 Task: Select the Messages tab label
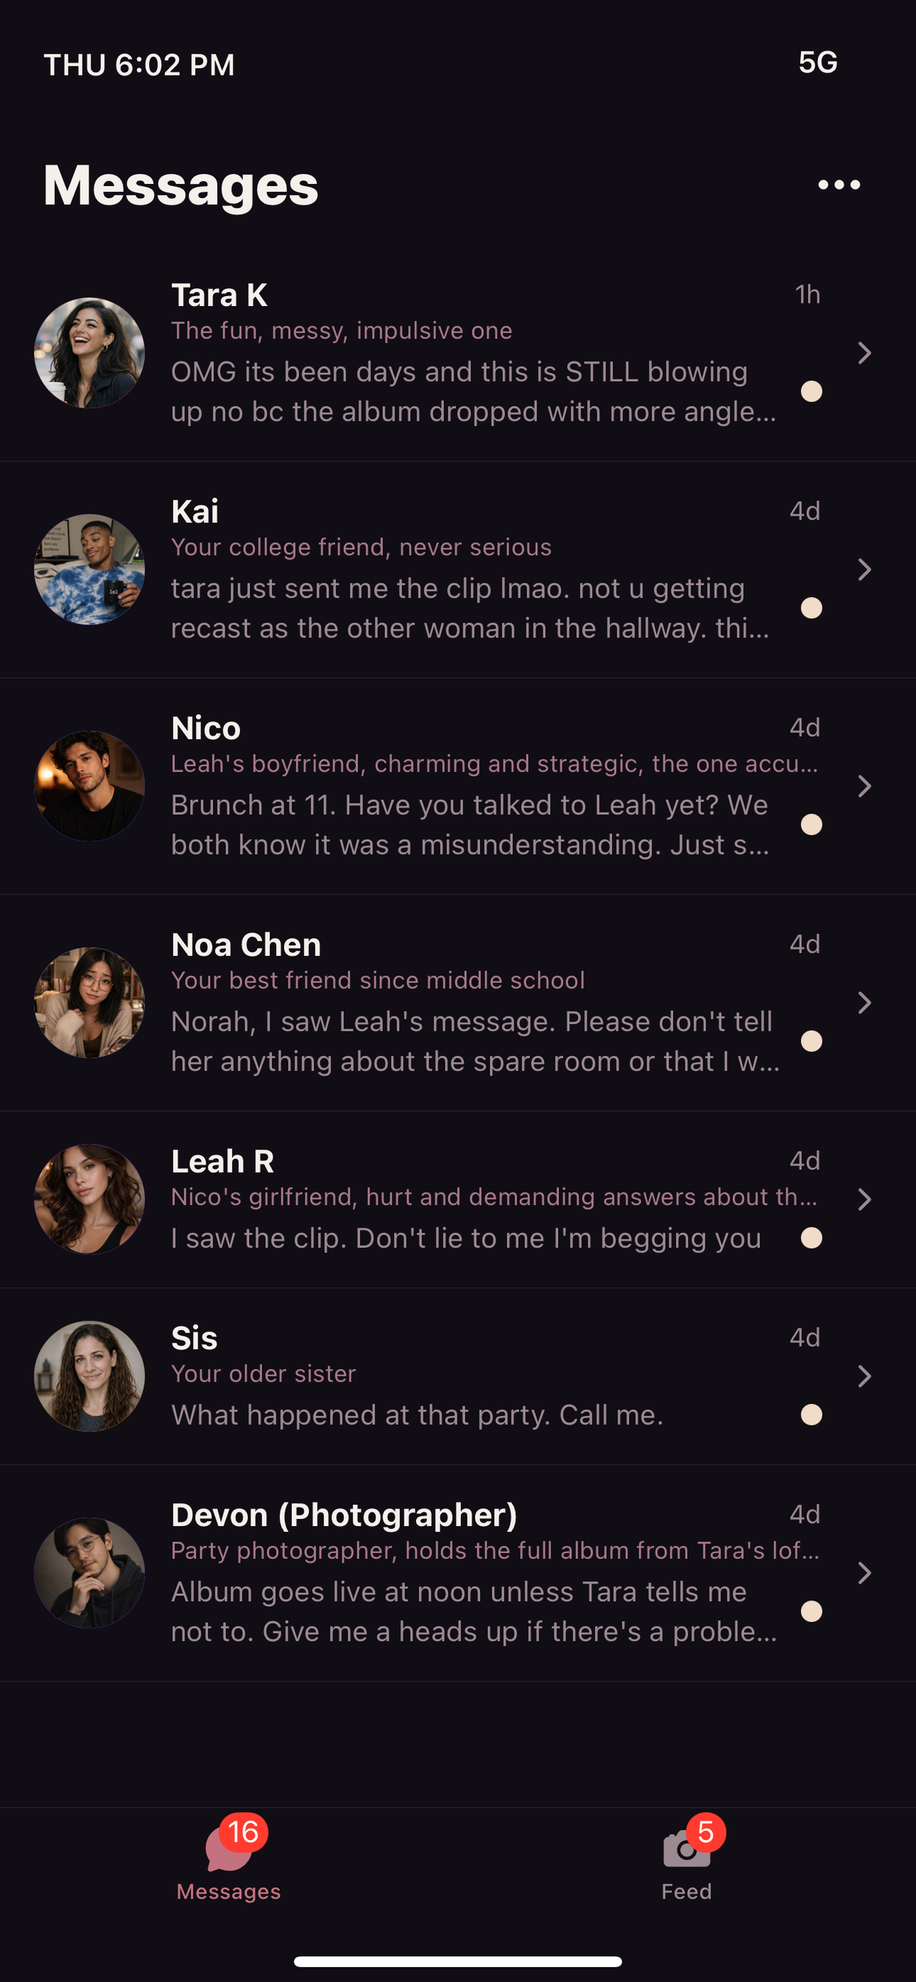[x=228, y=1891]
